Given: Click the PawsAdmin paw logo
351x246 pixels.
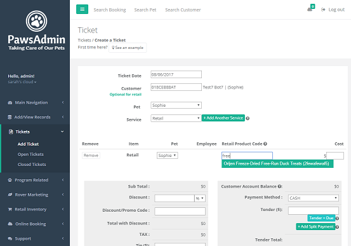Looking at the screenshot, I should click(36, 21).
